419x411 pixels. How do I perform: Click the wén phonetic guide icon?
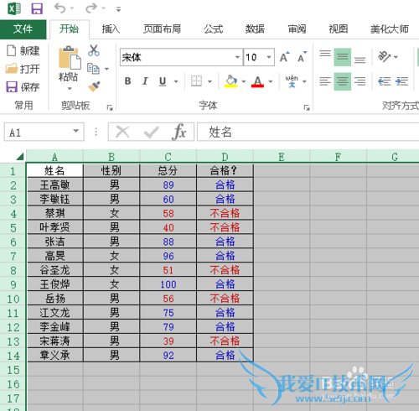point(292,81)
